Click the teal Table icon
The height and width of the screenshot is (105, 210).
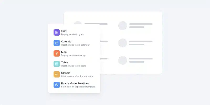coord(57,64)
